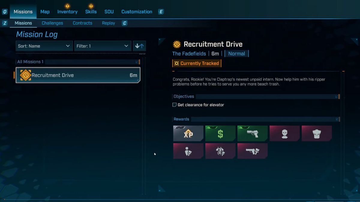Image resolution: width=360 pixels, height=202 pixels.
Task: Select the head cosmetic reward icon
Action: [284, 133]
